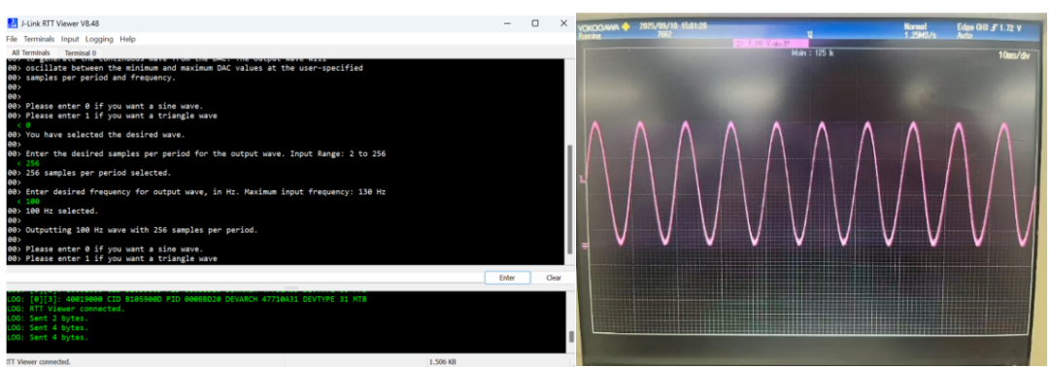Click 'LOG: RTT Viewer connected.' line
This screenshot has width=1049, height=367.
66,309
